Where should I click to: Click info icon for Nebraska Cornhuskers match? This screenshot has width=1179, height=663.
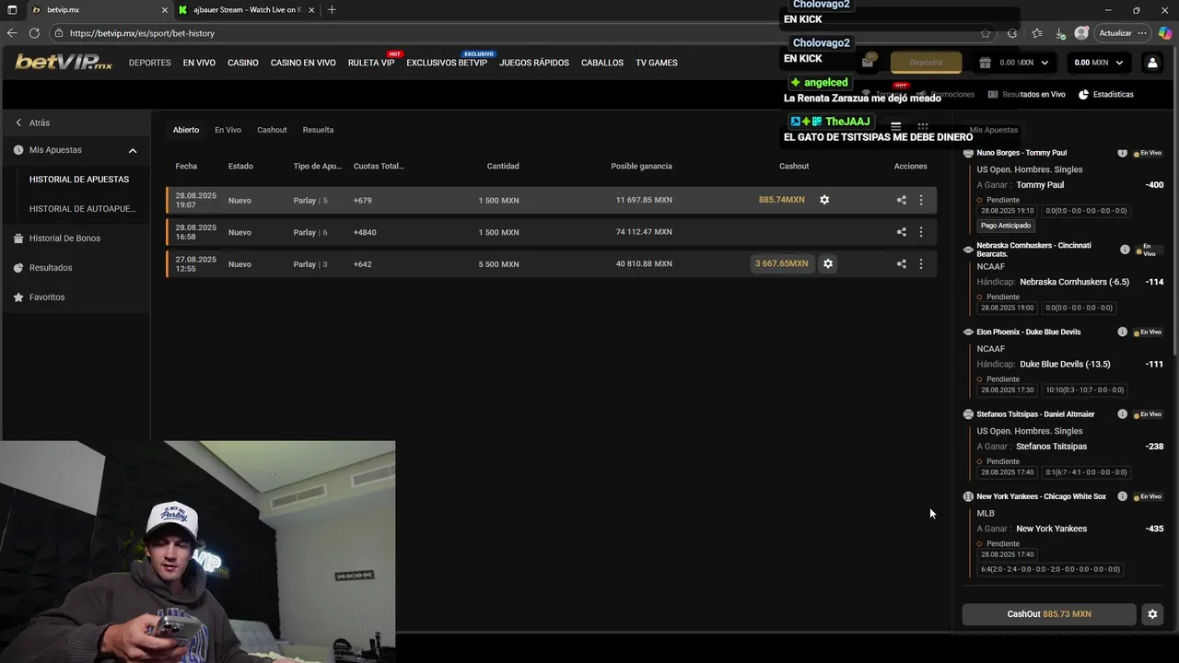coord(1125,250)
